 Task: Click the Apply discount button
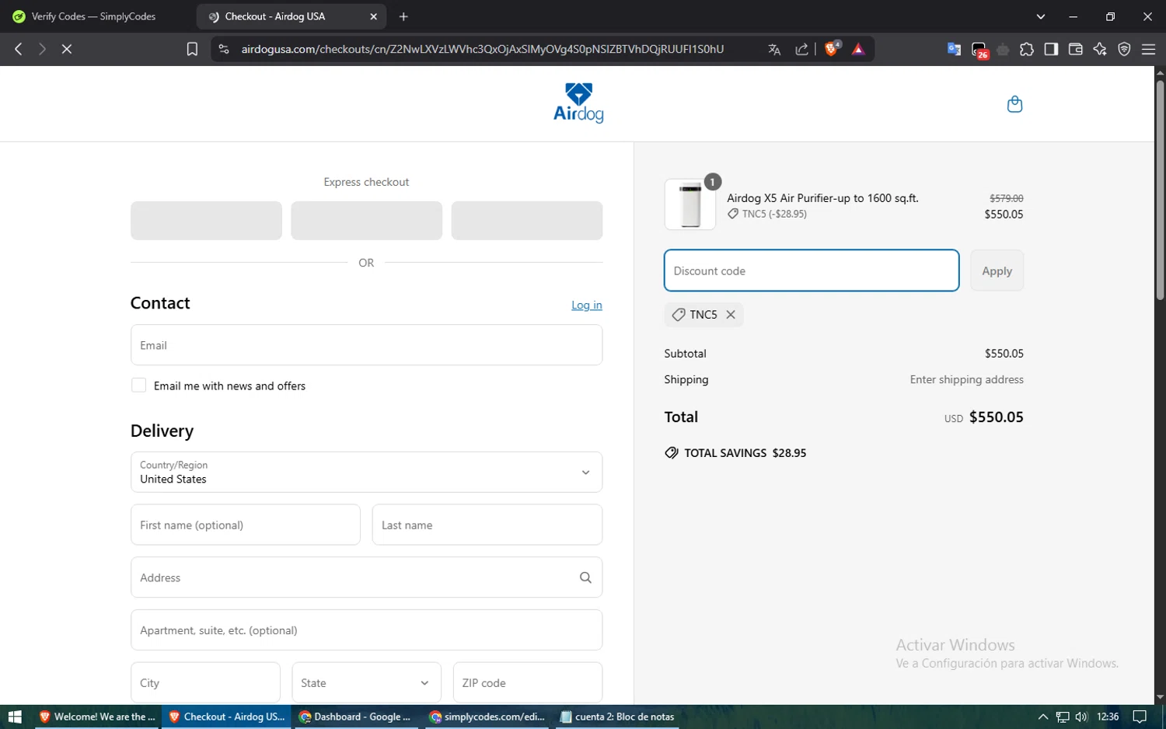(x=997, y=270)
